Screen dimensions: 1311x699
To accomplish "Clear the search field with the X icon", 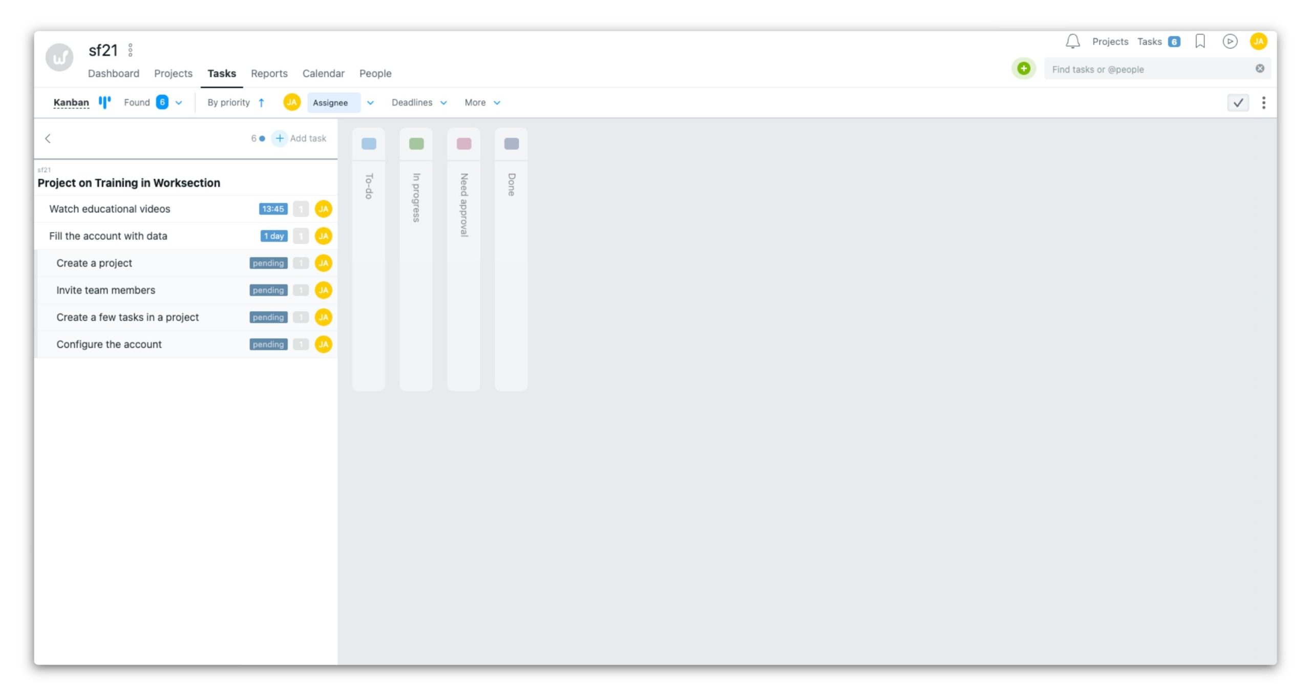I will [1260, 69].
